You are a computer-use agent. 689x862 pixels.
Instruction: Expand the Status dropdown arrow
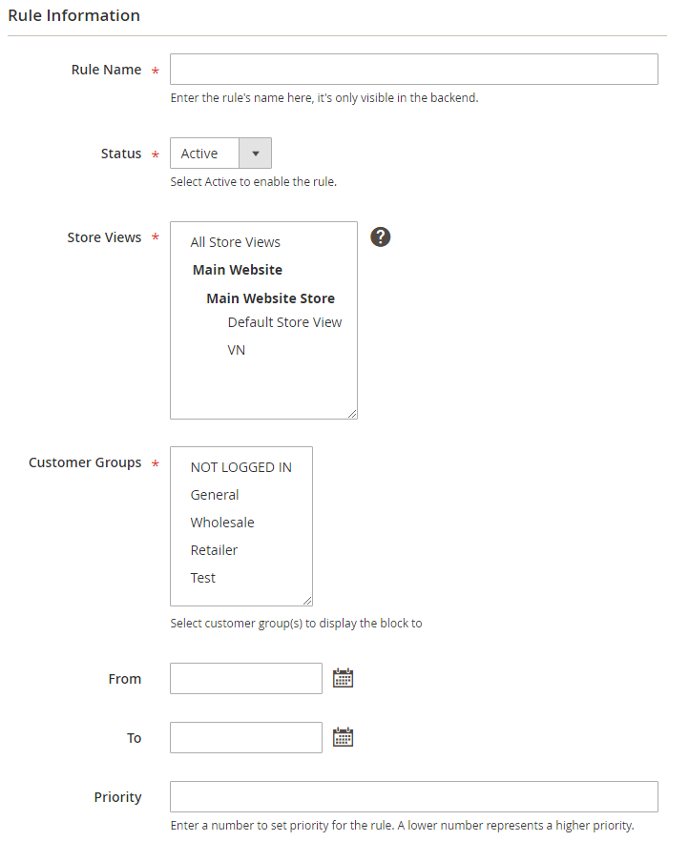255,154
